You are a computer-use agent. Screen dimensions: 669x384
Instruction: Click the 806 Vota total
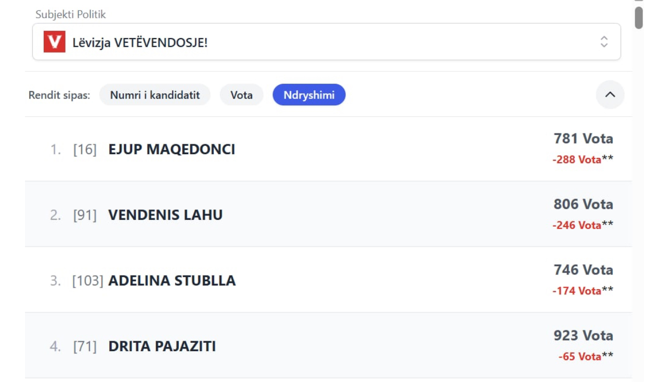pos(583,204)
